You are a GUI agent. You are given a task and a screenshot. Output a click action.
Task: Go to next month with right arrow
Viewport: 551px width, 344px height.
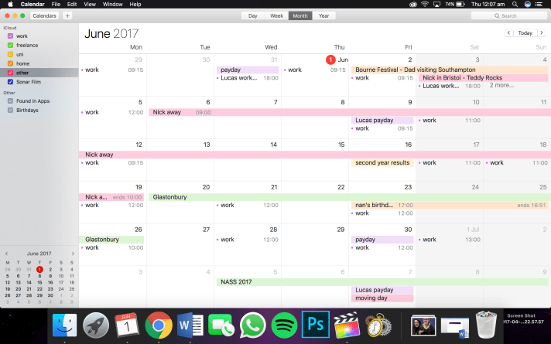click(x=542, y=33)
